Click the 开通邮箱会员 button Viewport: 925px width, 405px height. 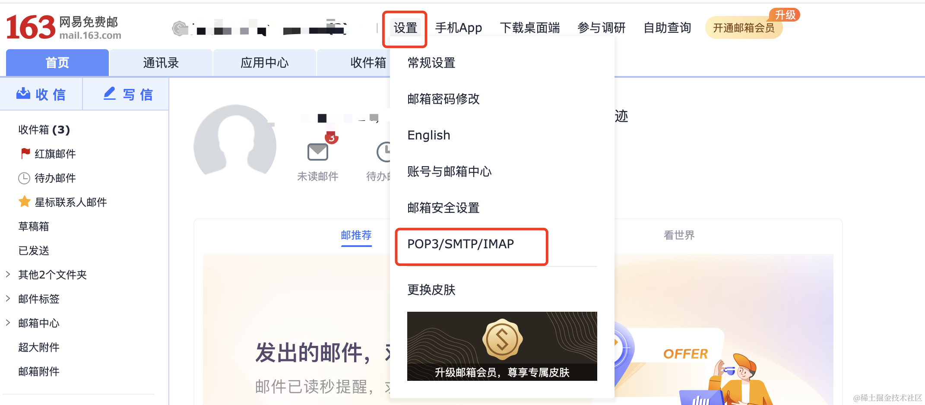pyautogui.click(x=744, y=27)
